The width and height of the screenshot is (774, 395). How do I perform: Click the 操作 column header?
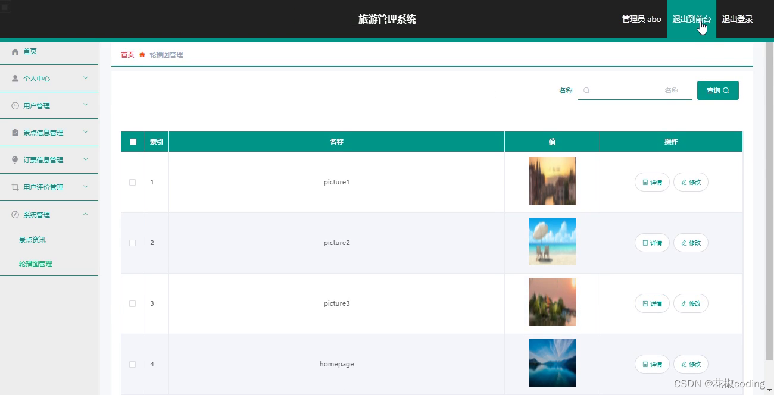pyautogui.click(x=671, y=142)
